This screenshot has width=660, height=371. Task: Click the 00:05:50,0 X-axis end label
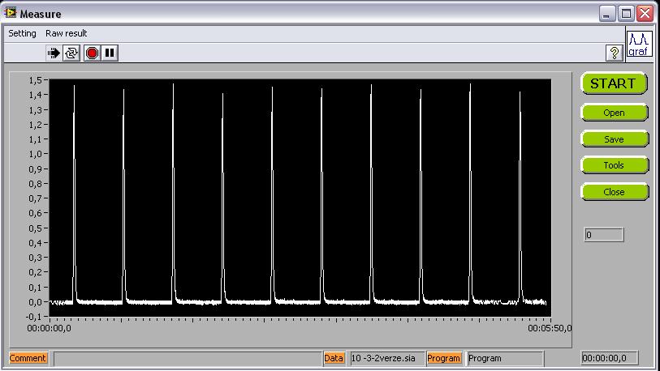[x=550, y=328]
